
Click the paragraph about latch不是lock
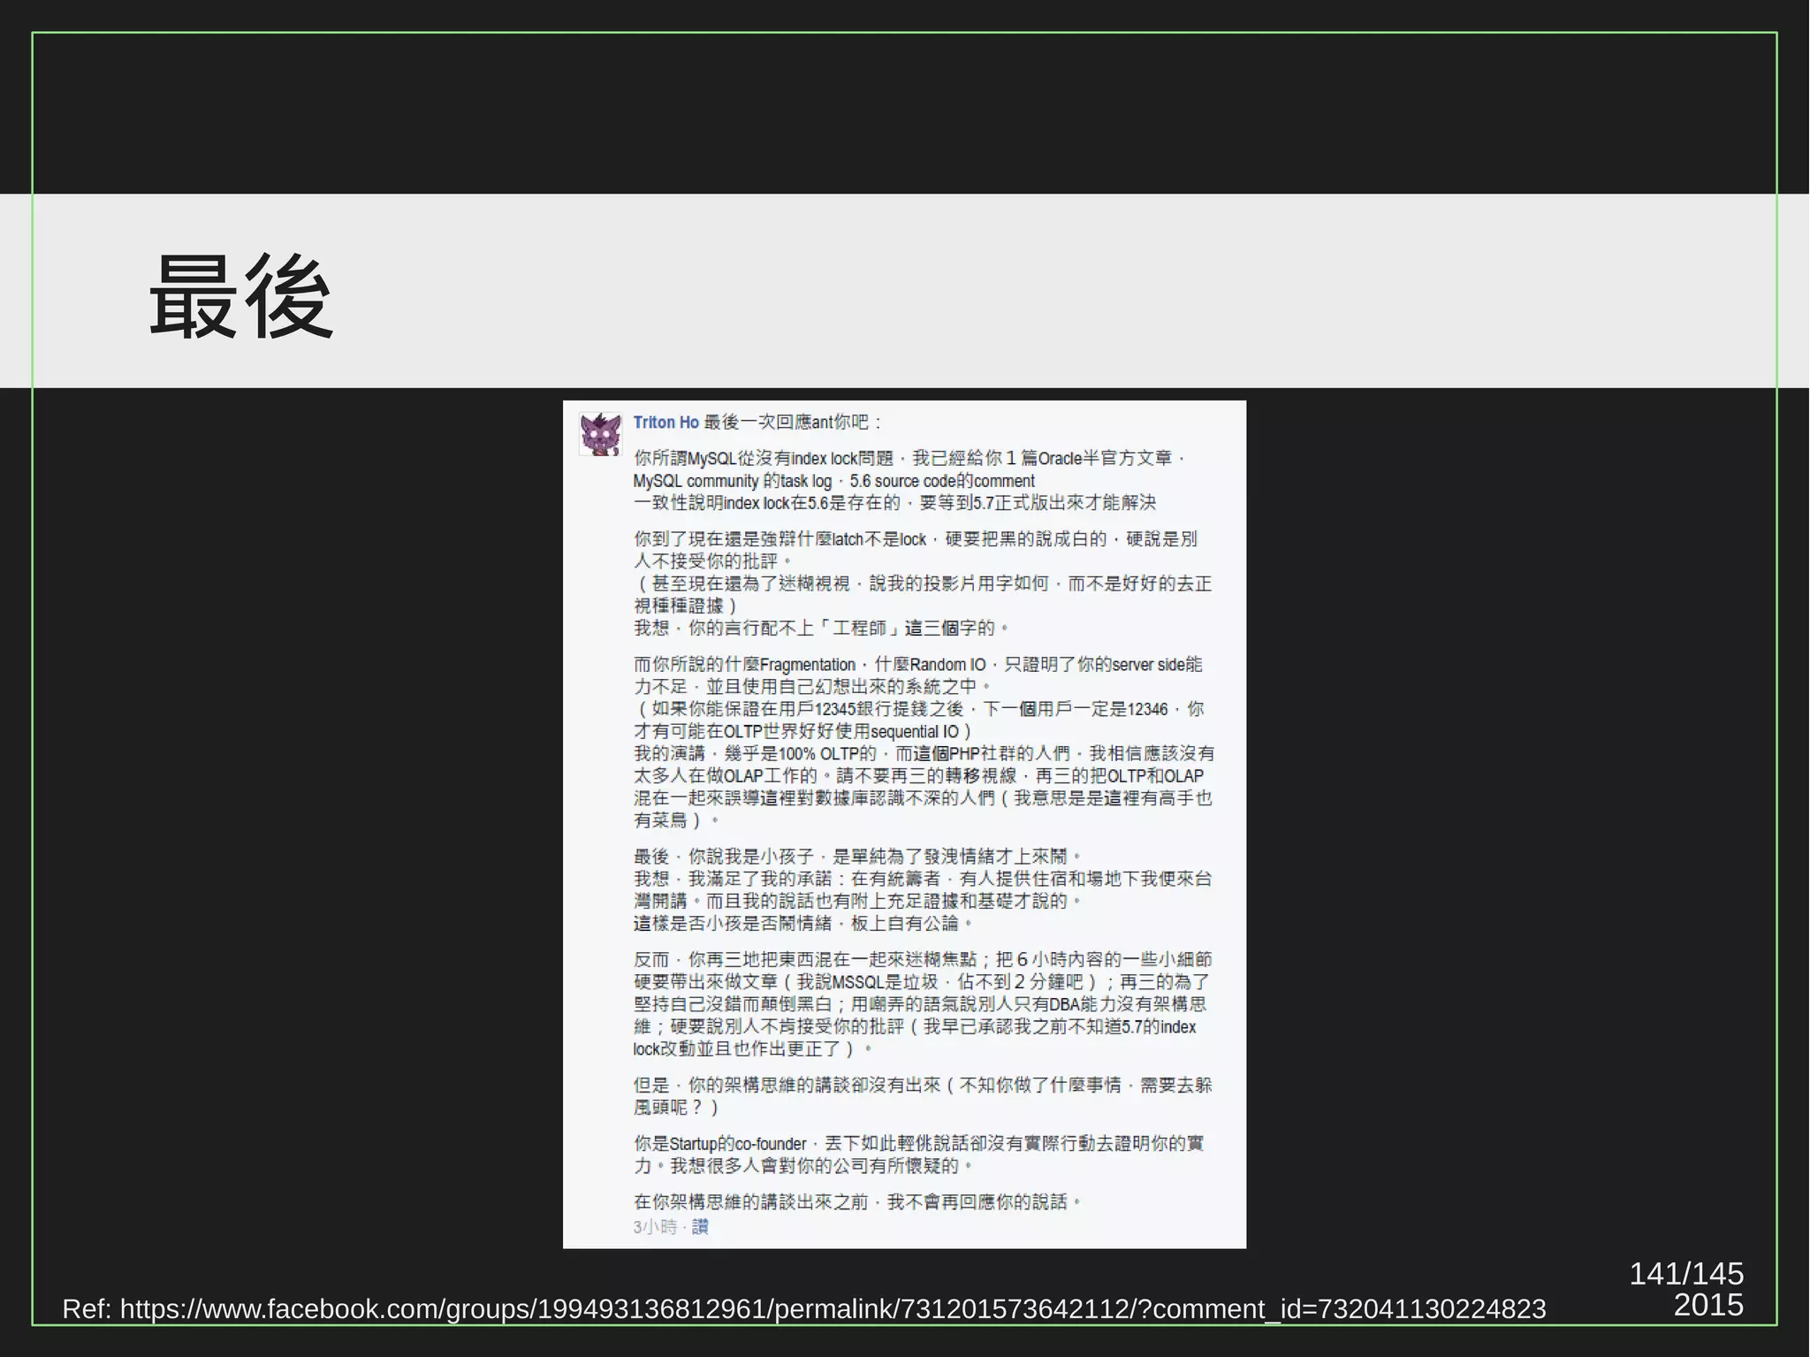(x=915, y=539)
